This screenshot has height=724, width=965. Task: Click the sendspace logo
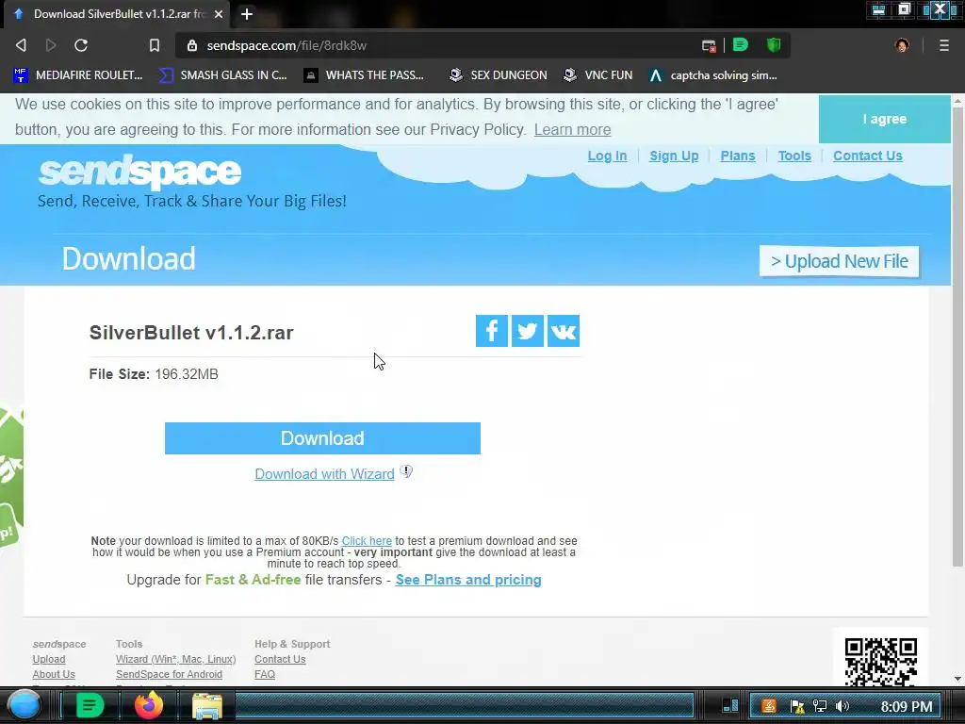click(139, 172)
